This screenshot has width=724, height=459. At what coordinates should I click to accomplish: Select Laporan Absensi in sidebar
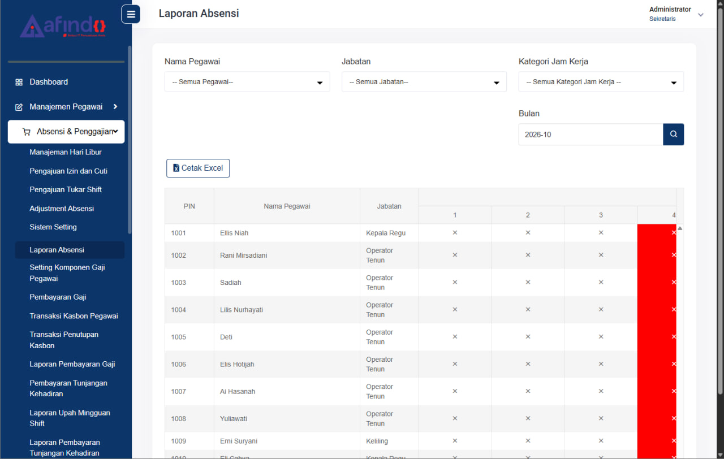coord(70,250)
